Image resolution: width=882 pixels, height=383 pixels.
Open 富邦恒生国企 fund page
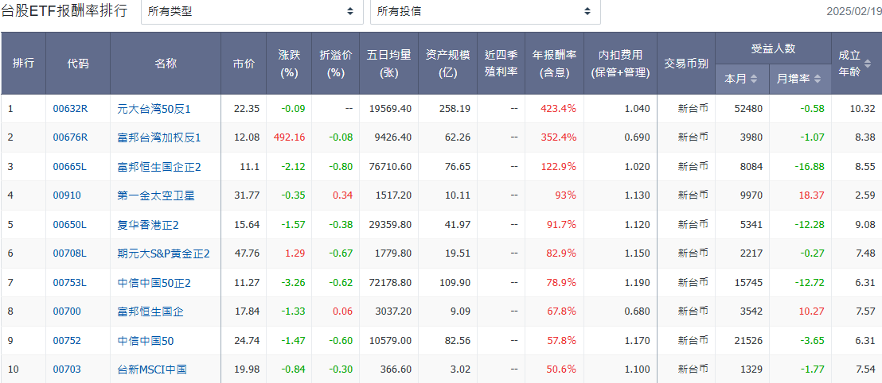[150, 311]
